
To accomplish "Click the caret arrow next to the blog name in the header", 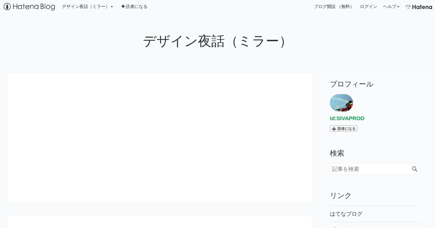I will click(112, 7).
